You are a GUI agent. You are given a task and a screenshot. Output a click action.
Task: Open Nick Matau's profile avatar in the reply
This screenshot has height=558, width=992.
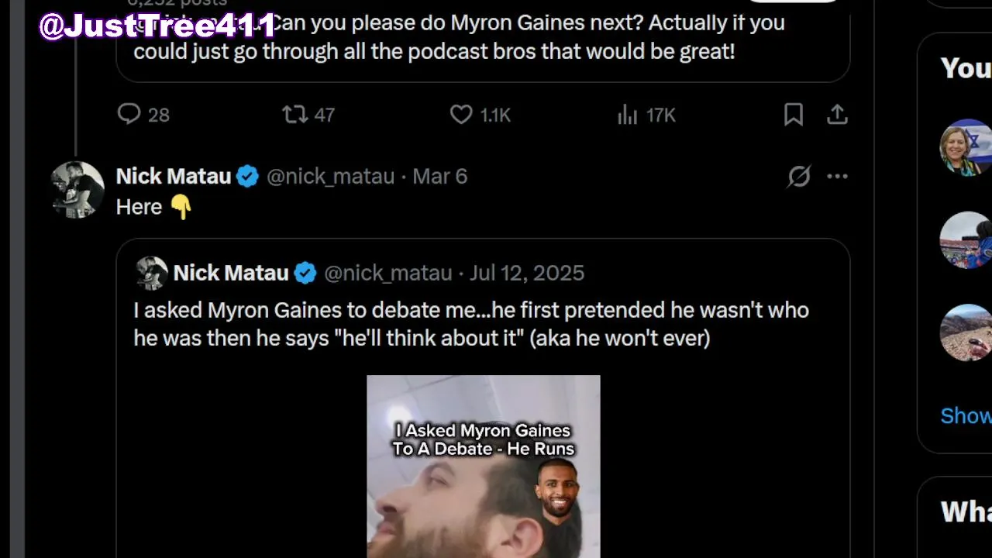77,189
